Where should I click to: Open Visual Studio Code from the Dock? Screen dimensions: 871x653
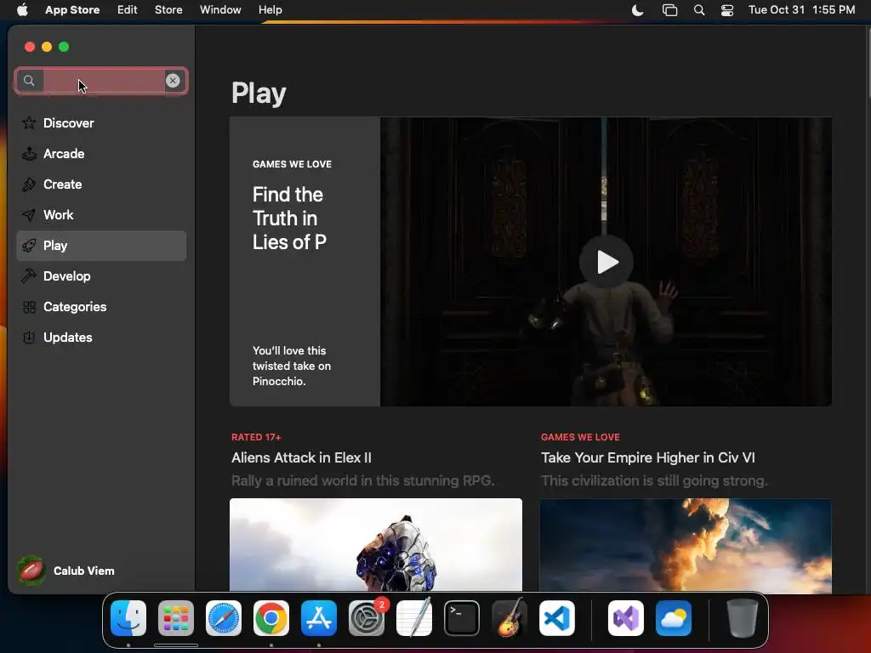click(557, 618)
